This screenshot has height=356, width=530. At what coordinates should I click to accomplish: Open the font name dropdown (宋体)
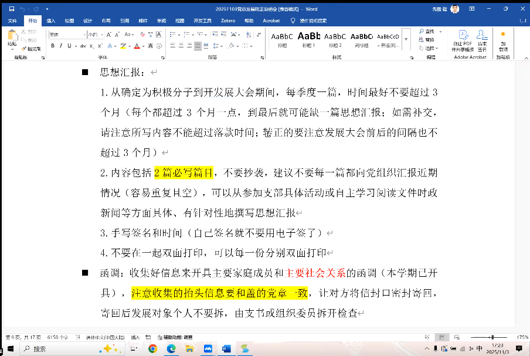point(66,35)
